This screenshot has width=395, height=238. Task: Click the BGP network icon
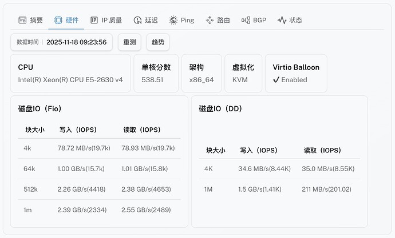(x=246, y=20)
